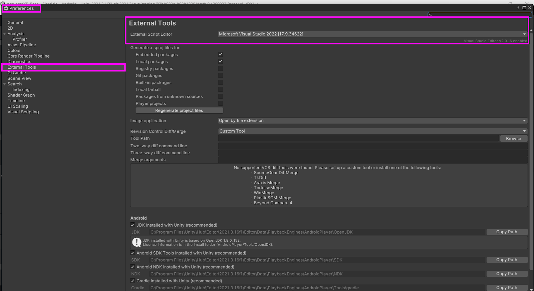
Task: Open the Preferences window kebab menu
Action: (x=518, y=7)
